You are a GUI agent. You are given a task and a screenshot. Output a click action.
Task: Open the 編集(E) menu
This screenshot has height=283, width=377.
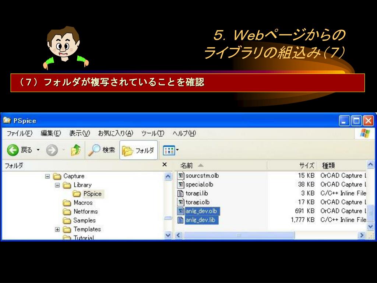[51, 133]
